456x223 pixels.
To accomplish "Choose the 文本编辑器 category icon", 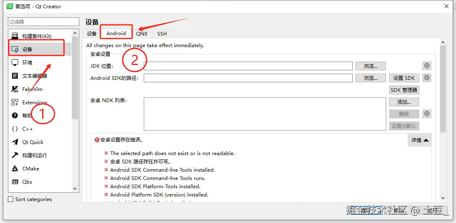I will click(15, 76).
